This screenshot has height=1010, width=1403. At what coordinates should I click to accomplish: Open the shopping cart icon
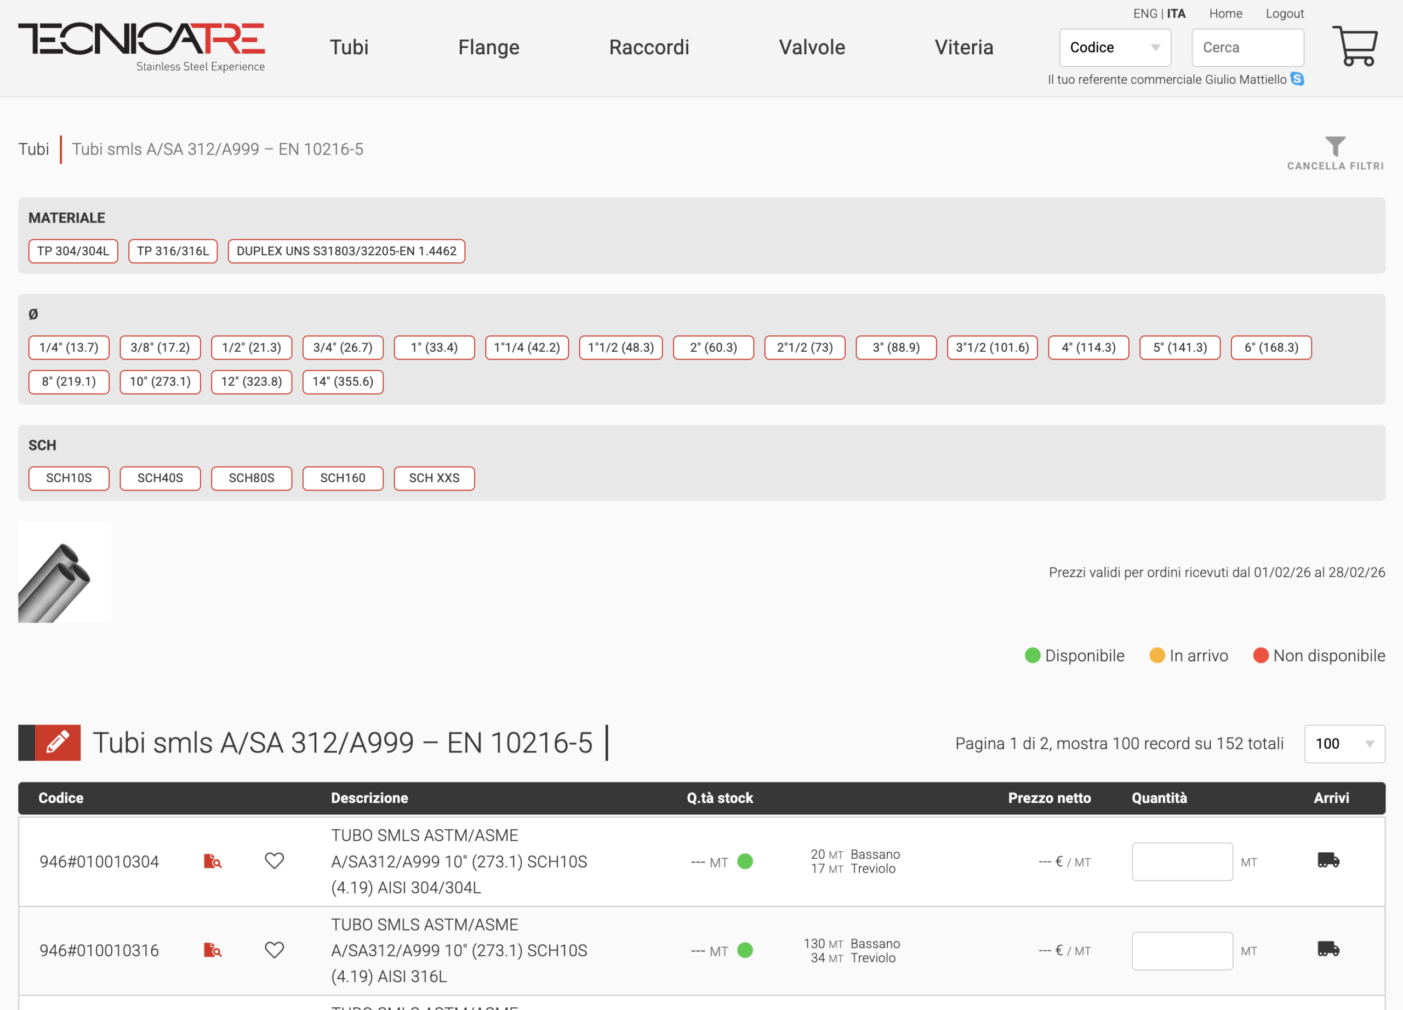point(1354,46)
